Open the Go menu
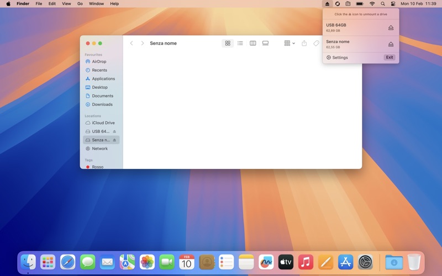The image size is (442, 276). tap(80, 4)
